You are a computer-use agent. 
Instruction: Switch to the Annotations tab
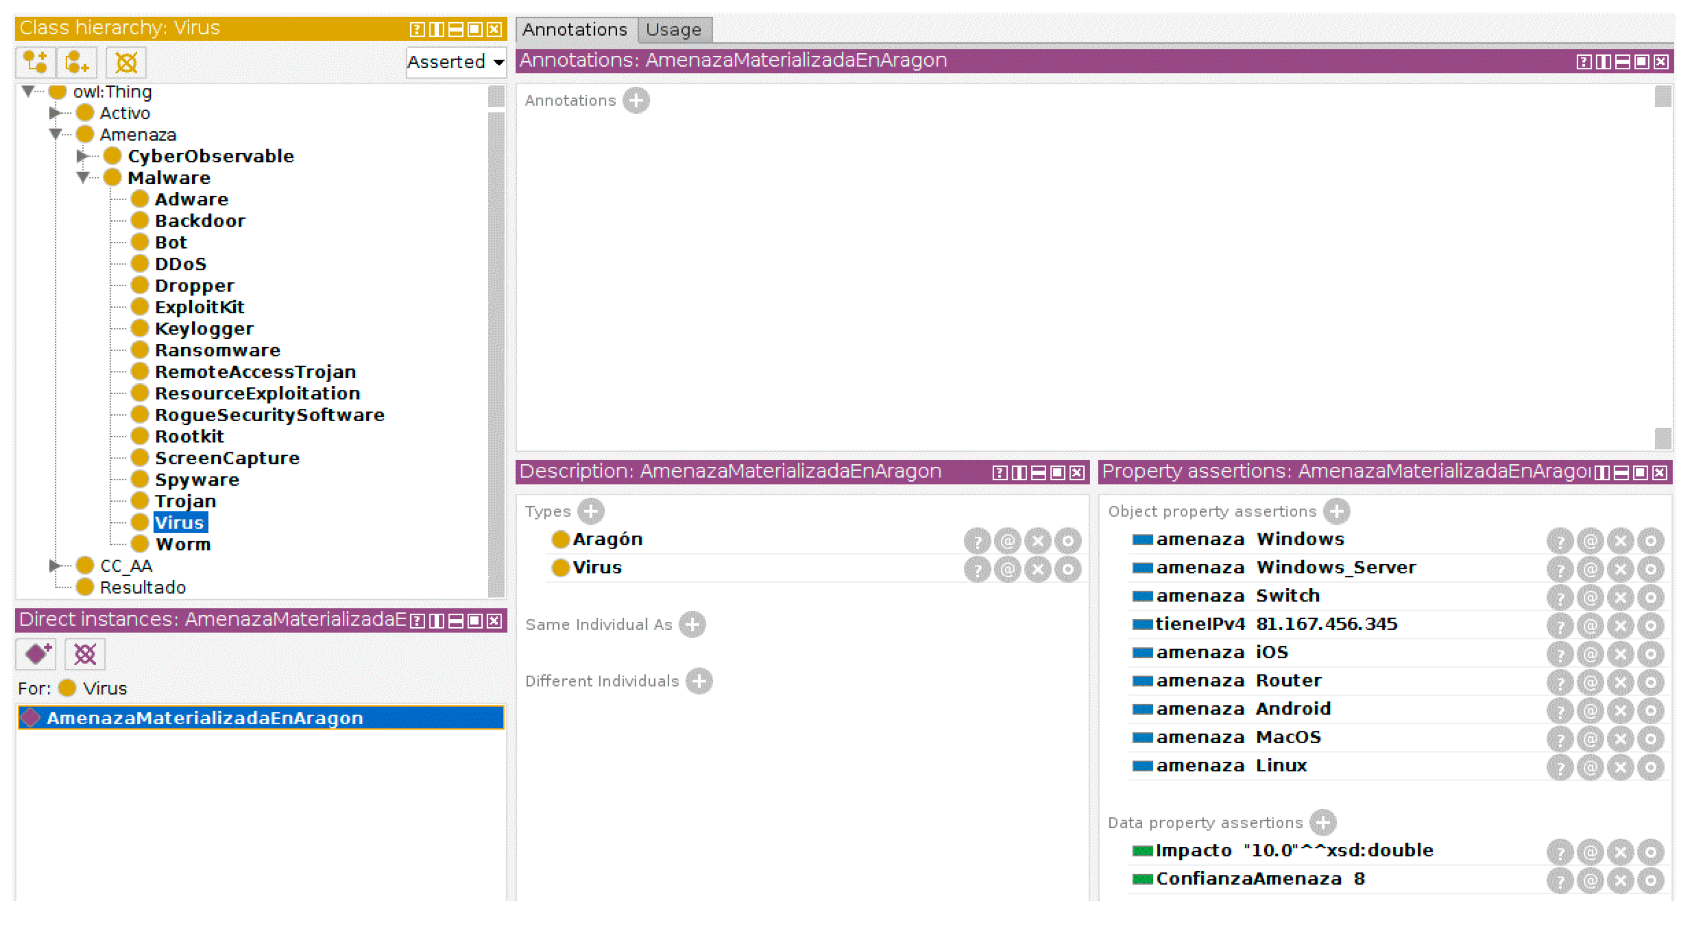(575, 30)
